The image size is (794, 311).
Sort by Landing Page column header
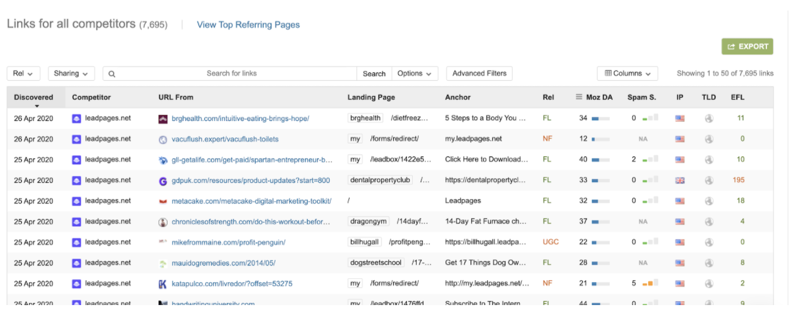[x=371, y=97]
